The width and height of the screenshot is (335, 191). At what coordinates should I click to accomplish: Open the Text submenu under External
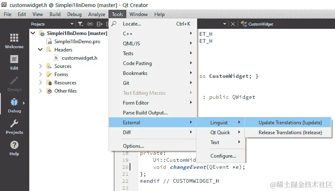[221, 142]
